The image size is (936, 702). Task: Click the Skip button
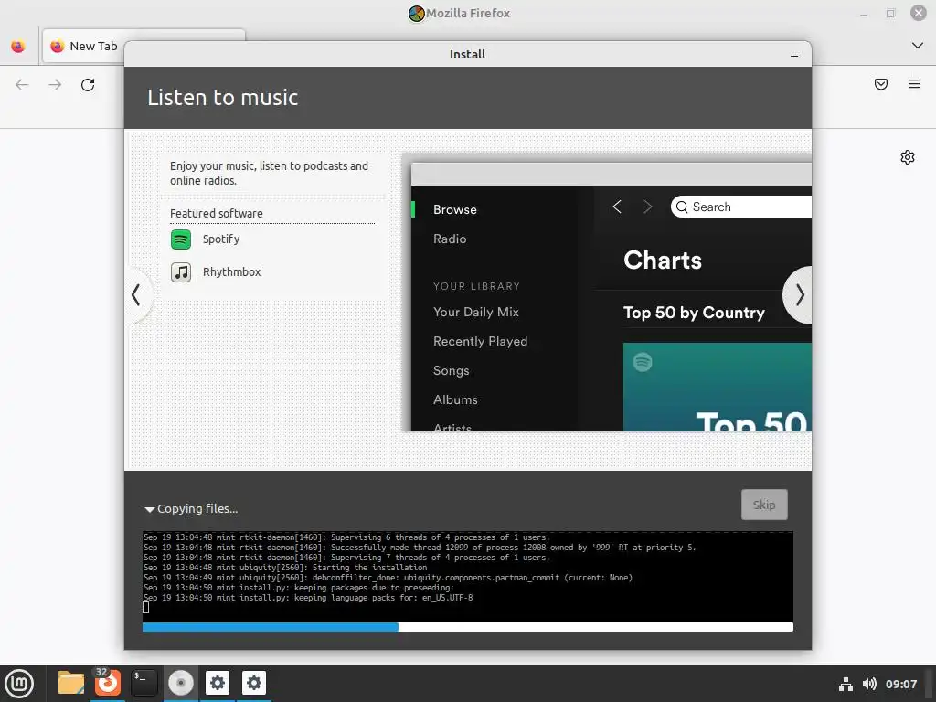tap(764, 505)
